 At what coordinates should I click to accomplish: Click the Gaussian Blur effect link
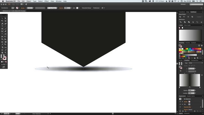[187, 107]
